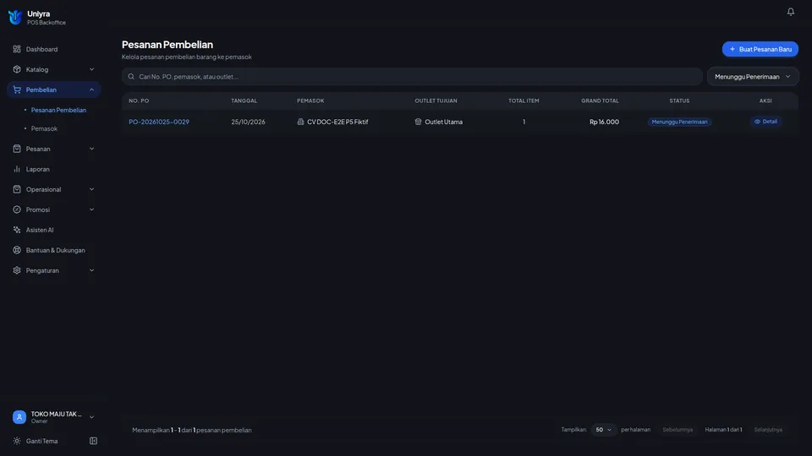This screenshot has width=812, height=456.
Task: Click the Bantuan & Dukungan lifebuoy icon
Action: [17, 250]
